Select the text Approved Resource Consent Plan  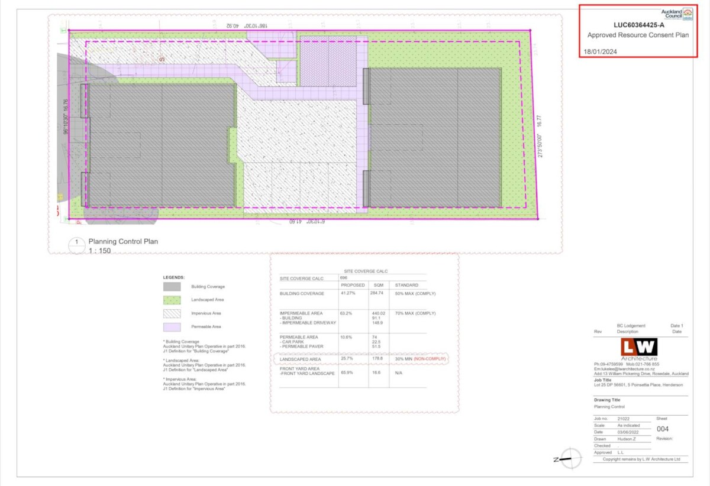tap(638, 35)
